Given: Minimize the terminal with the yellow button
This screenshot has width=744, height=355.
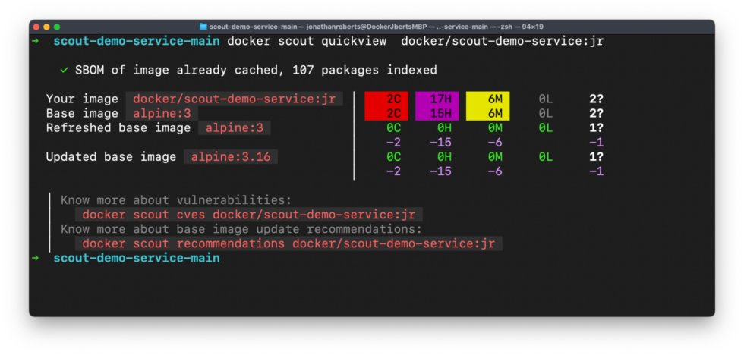Looking at the screenshot, I should (46, 27).
